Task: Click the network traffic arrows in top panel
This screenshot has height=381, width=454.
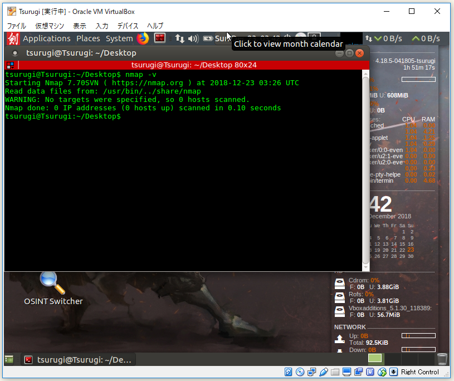Action: [178, 38]
